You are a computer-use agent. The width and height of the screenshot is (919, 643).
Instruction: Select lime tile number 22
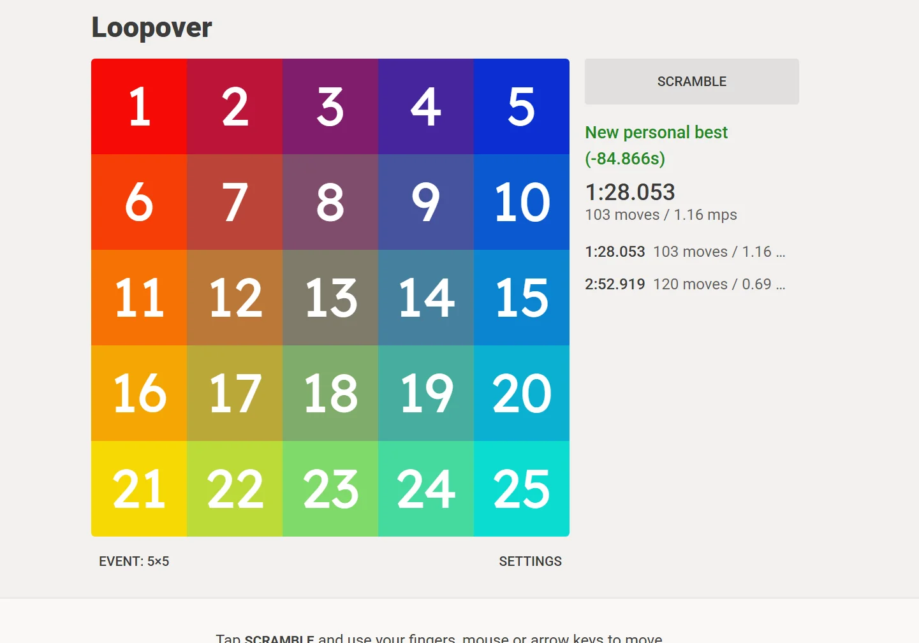click(x=235, y=489)
